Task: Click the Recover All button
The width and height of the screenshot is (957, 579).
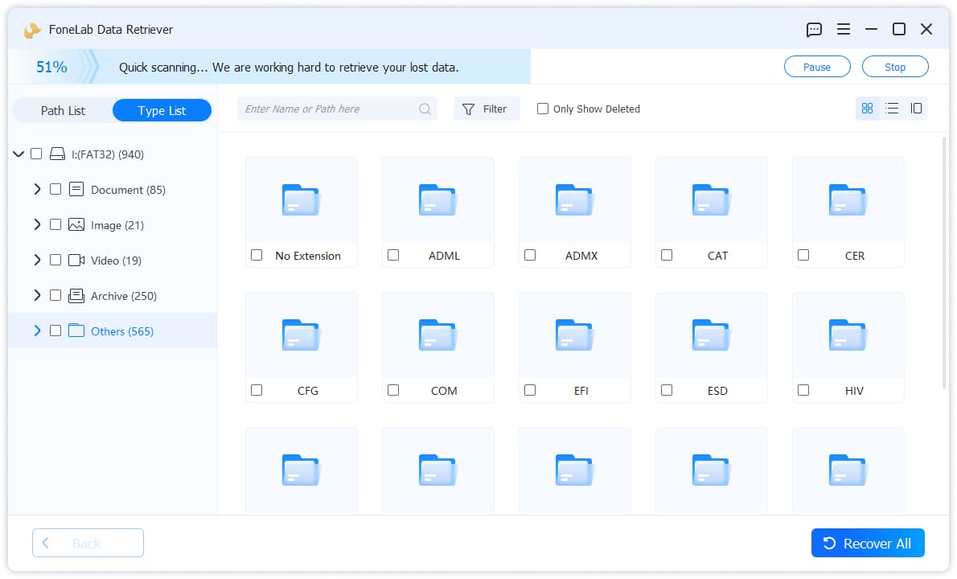Action: coord(867,543)
